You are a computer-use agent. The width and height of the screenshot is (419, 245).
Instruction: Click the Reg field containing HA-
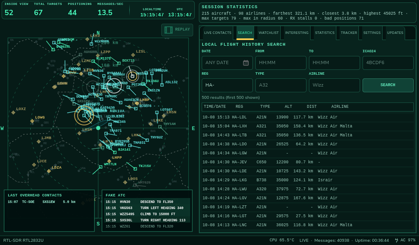click(x=227, y=85)
